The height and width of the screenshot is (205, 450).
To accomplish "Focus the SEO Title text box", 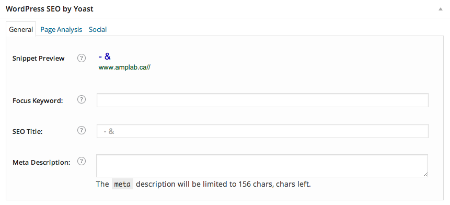I will click(x=262, y=131).
